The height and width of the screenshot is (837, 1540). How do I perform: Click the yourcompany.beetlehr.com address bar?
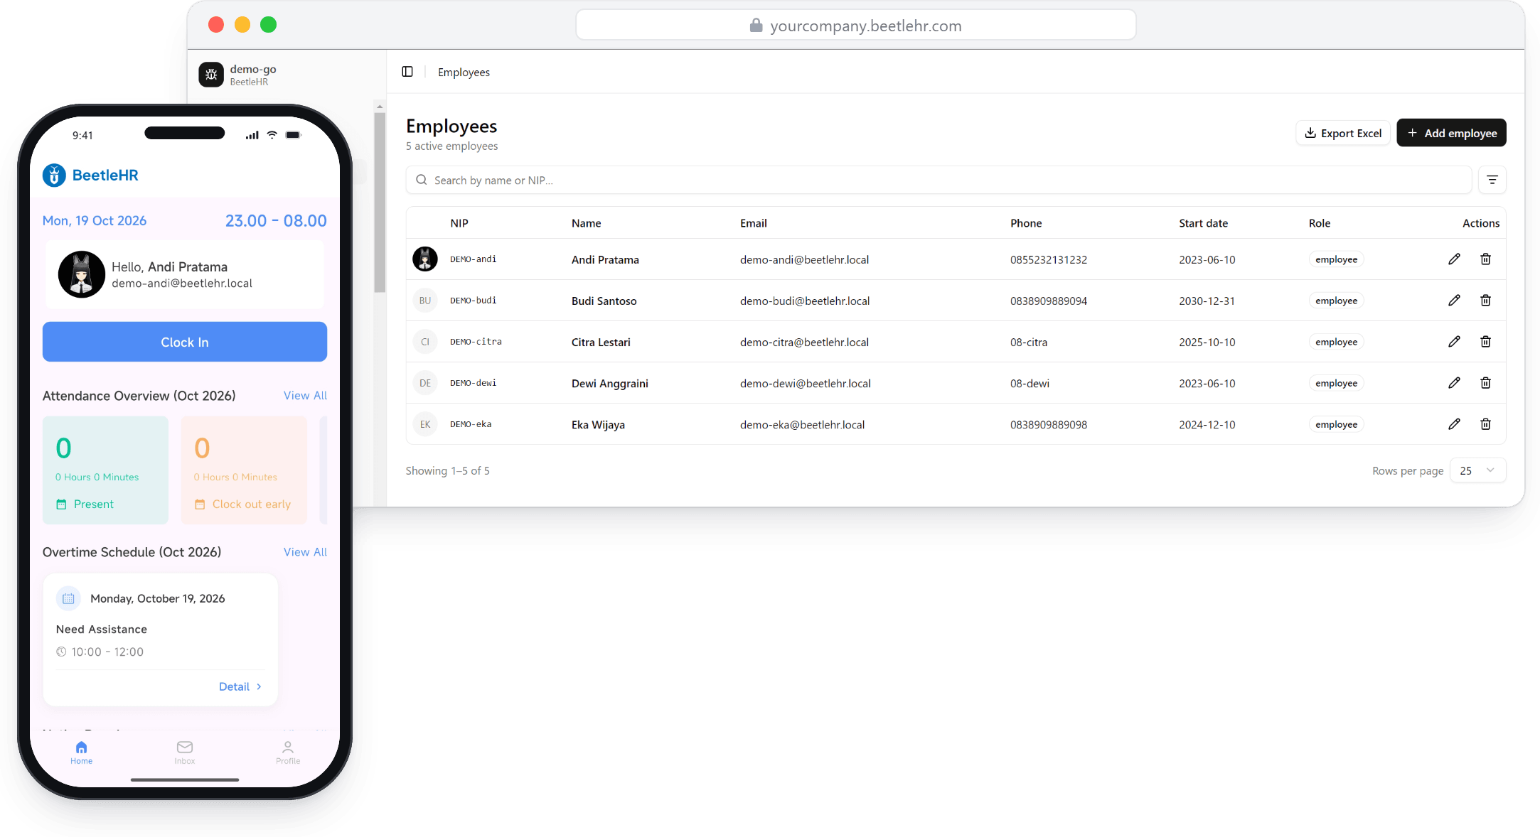click(855, 26)
